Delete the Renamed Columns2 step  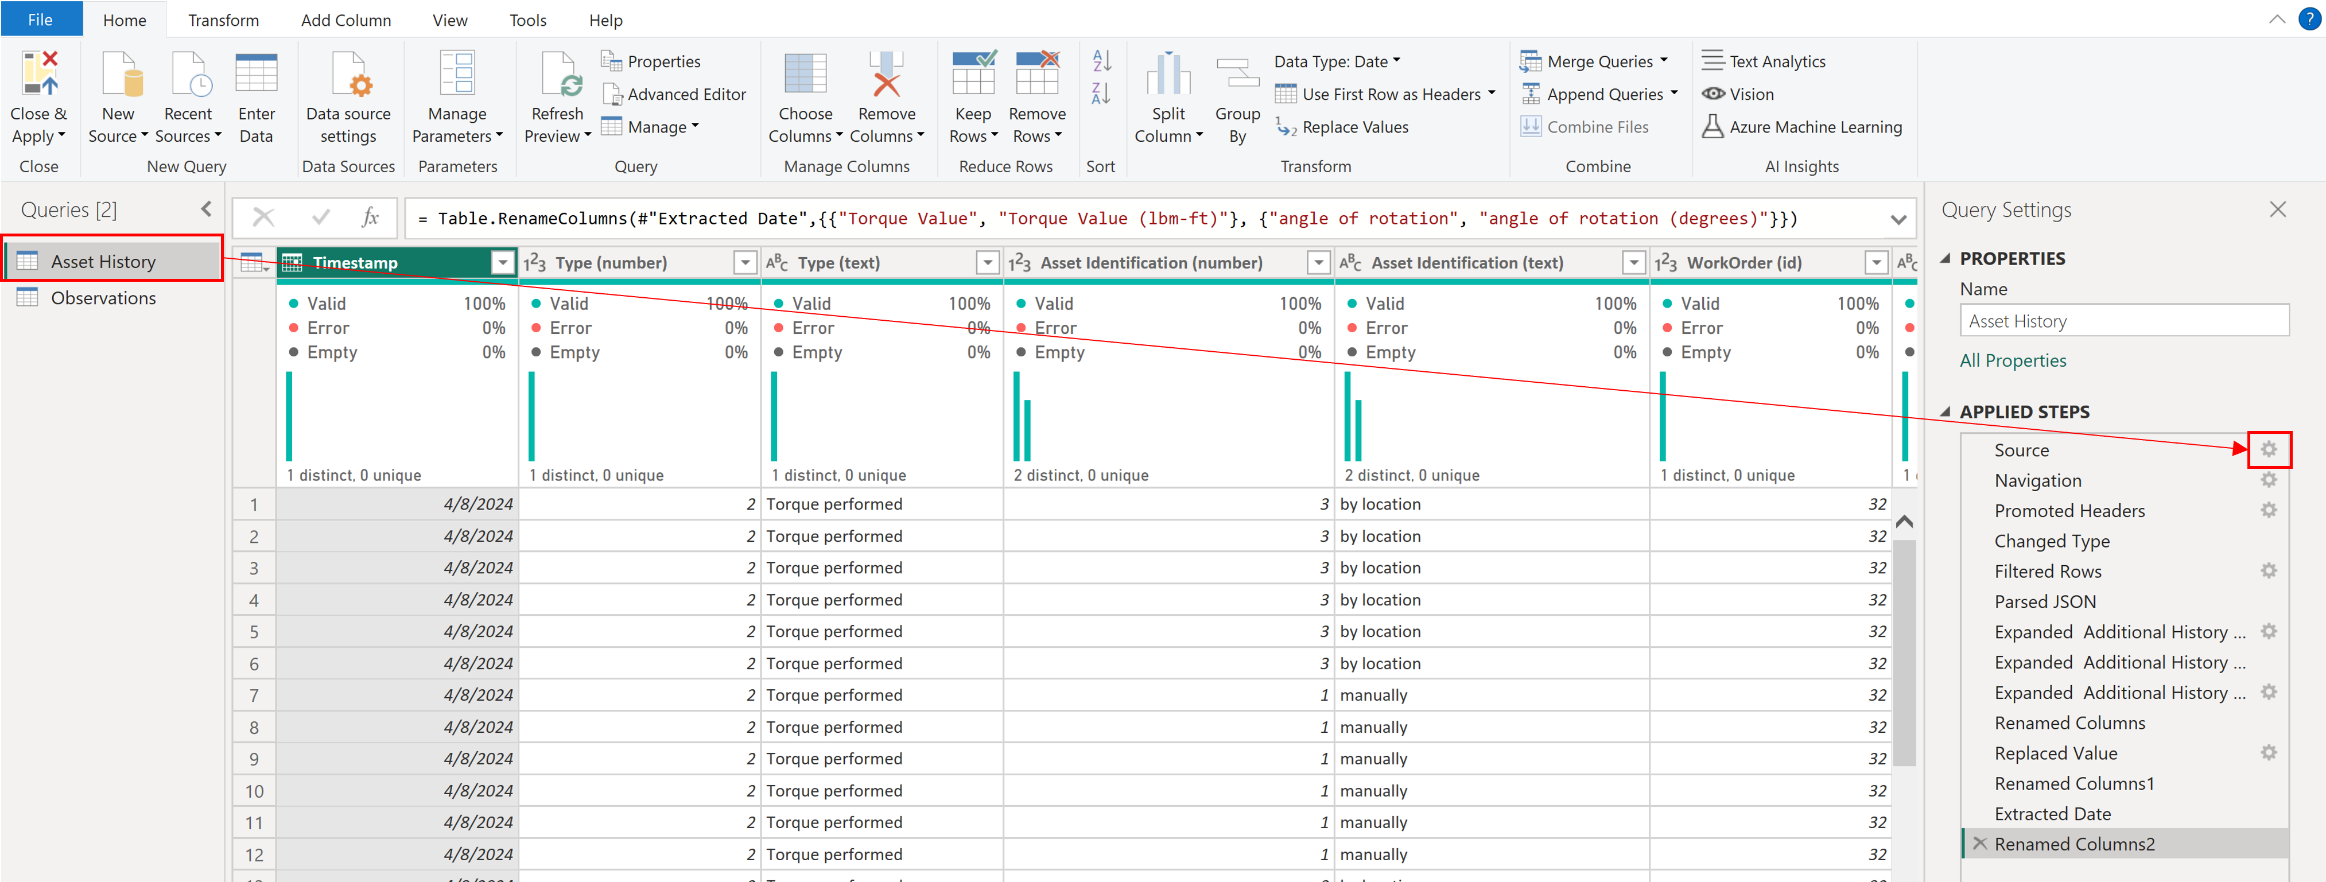(x=1980, y=843)
